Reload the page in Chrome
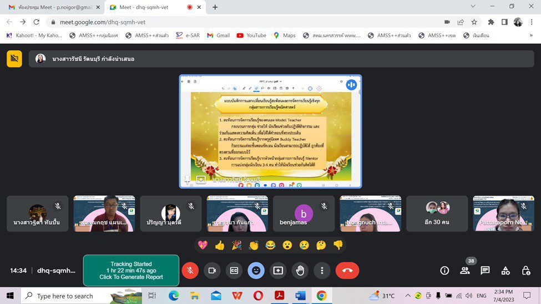This screenshot has height=304, width=541. tap(36, 22)
